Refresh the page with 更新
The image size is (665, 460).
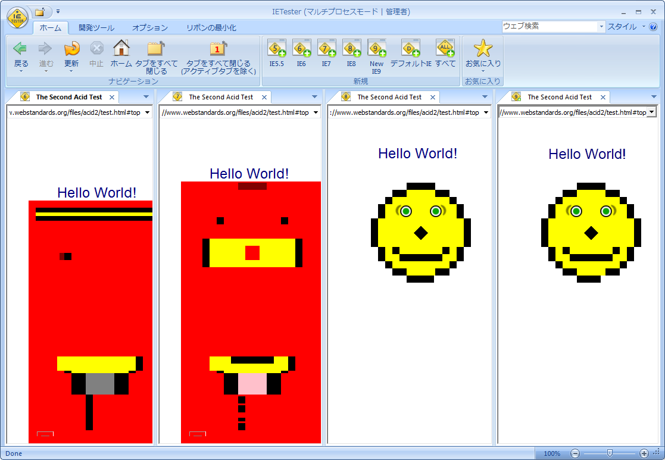[x=71, y=55]
